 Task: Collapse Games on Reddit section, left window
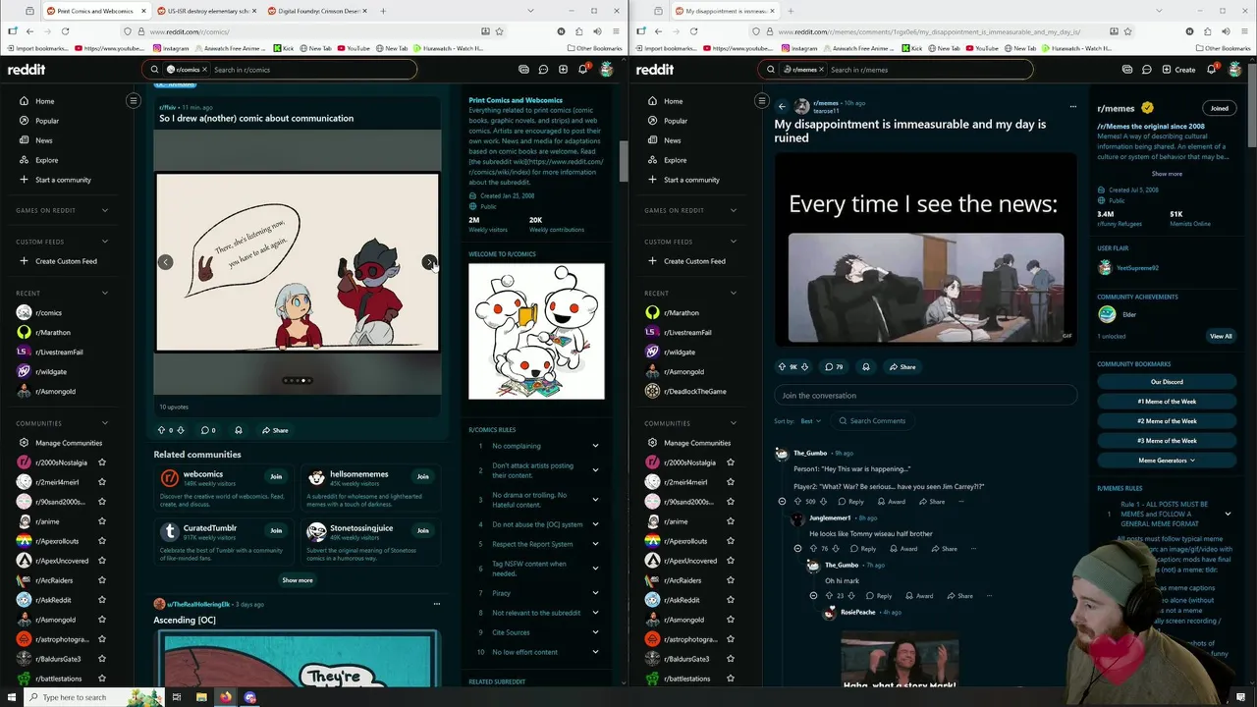(x=105, y=210)
